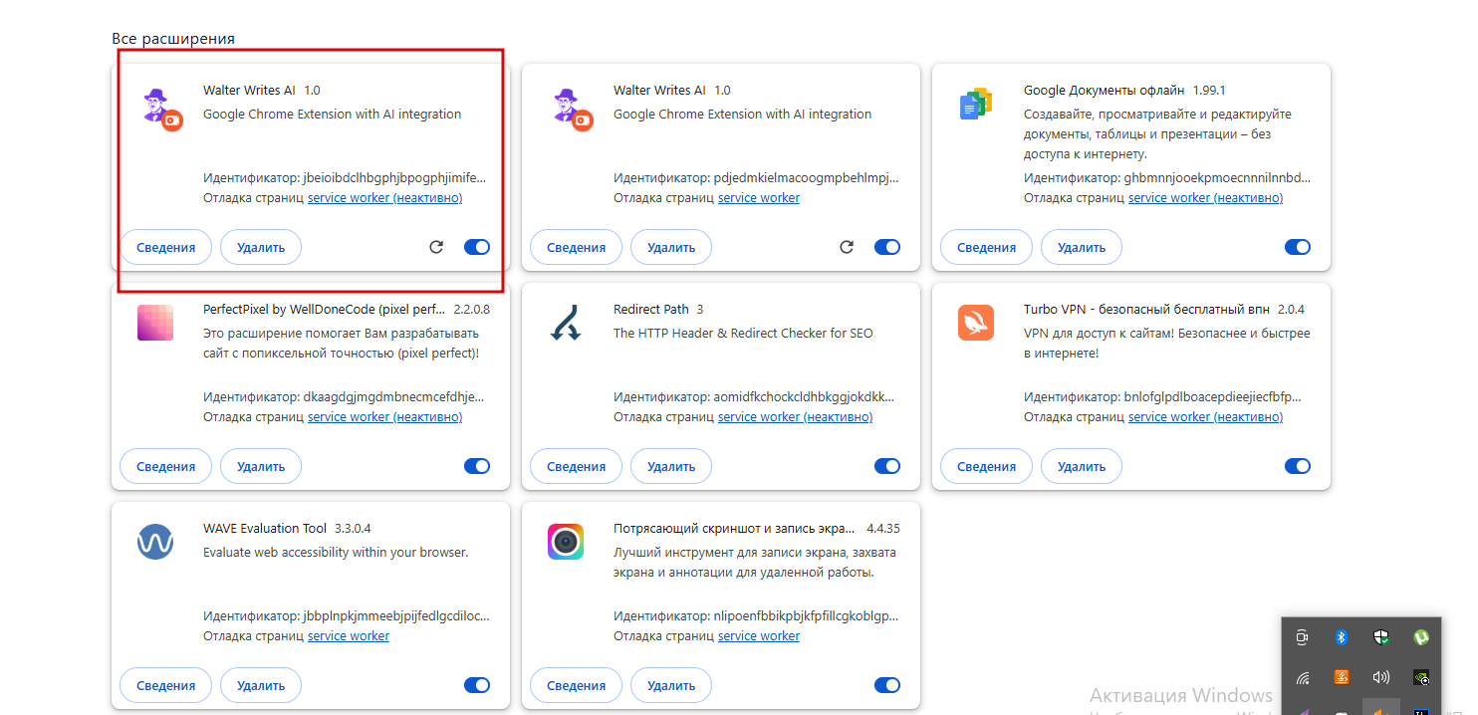Open service worker link under pdjedmkiel identifier

(x=759, y=198)
